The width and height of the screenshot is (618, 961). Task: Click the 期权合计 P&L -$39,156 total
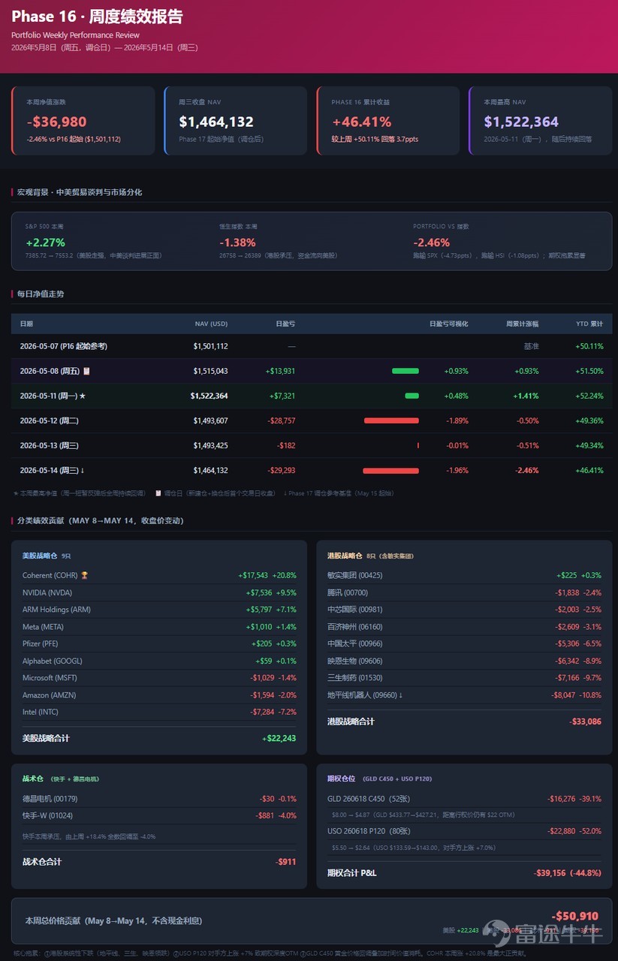pyautogui.click(x=567, y=873)
